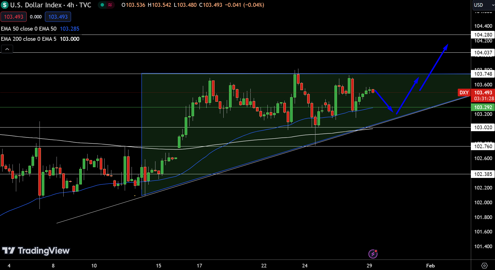Click the 17 date on time axis
Screen dimensions: 495x270
[x=199, y=265]
